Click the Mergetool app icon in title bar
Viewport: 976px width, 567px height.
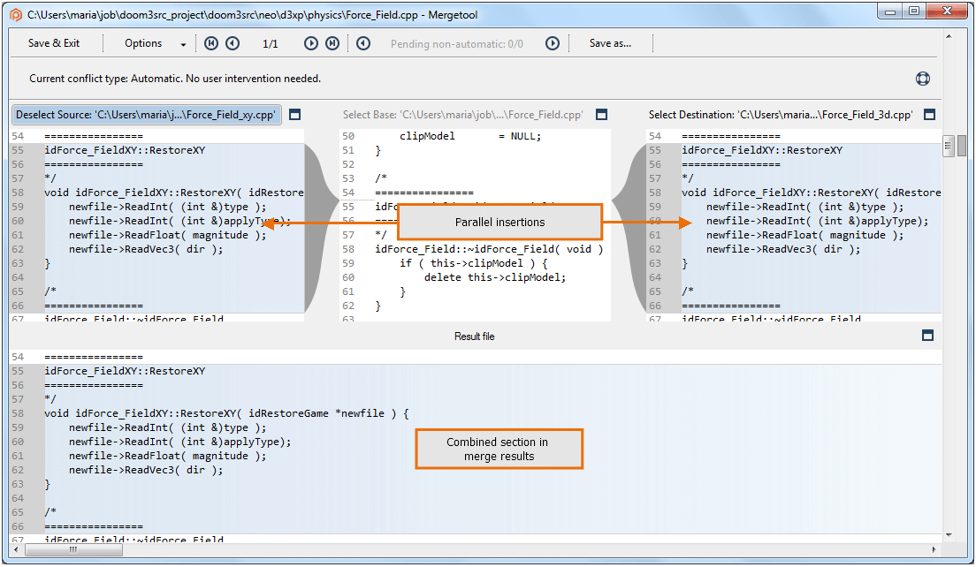pos(16,14)
